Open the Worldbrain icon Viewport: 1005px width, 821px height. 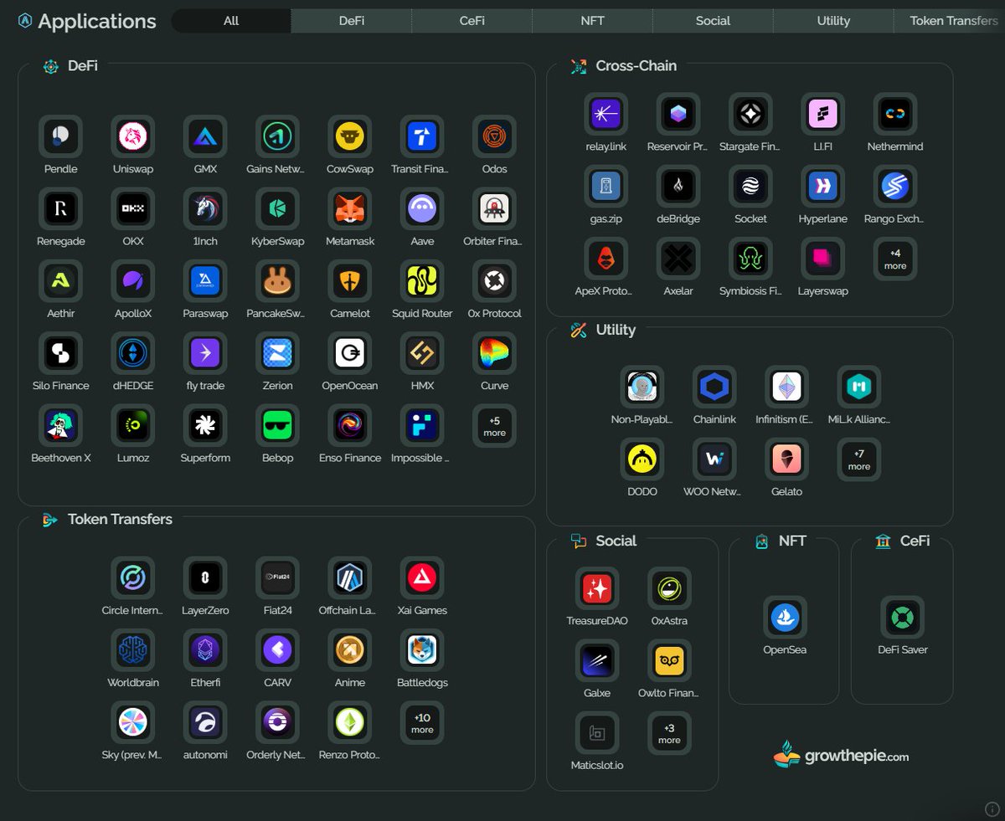coord(132,649)
